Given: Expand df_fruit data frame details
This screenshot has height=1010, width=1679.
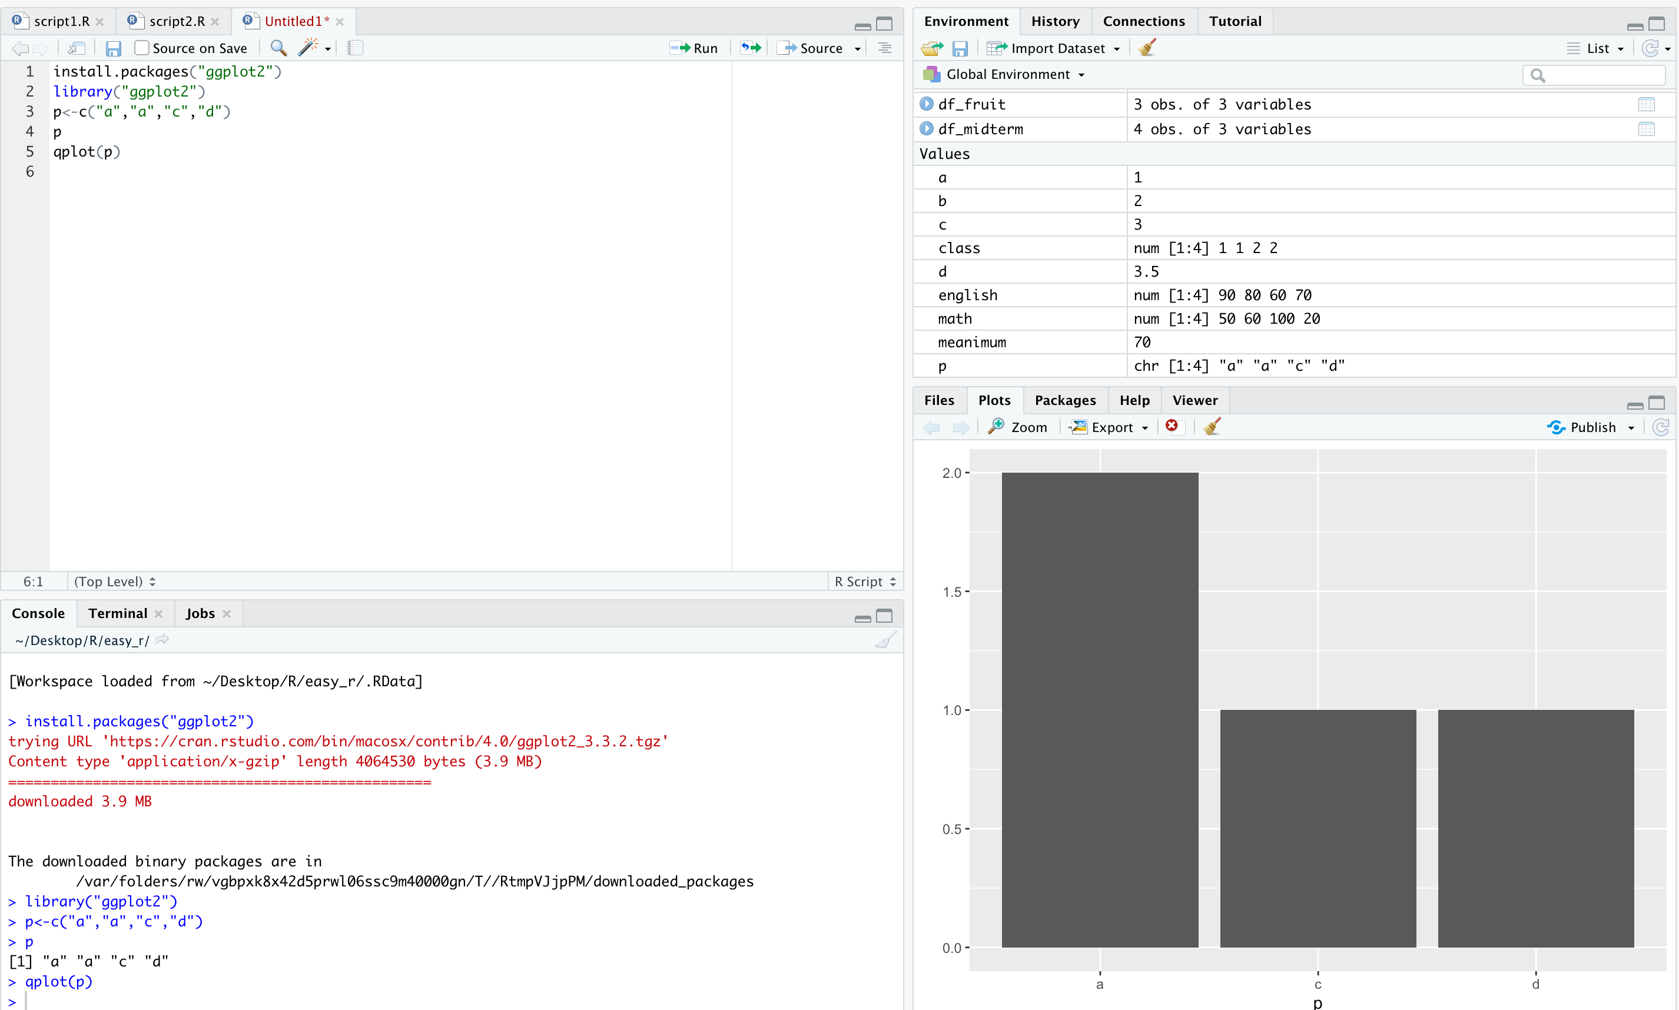Looking at the screenshot, I should tap(926, 104).
